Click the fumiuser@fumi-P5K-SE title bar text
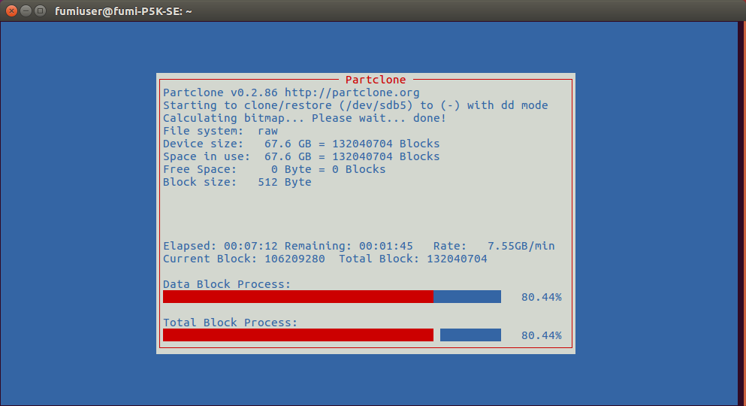The image size is (746, 406). coord(124,11)
